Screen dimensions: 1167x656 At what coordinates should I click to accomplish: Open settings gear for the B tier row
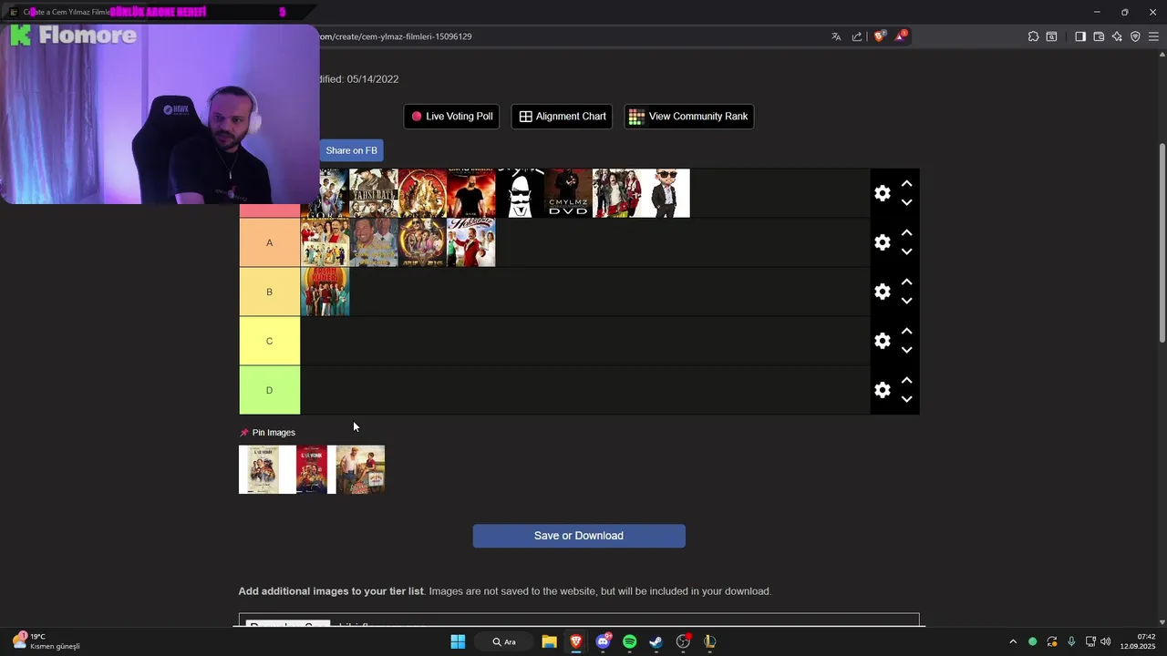click(x=883, y=292)
